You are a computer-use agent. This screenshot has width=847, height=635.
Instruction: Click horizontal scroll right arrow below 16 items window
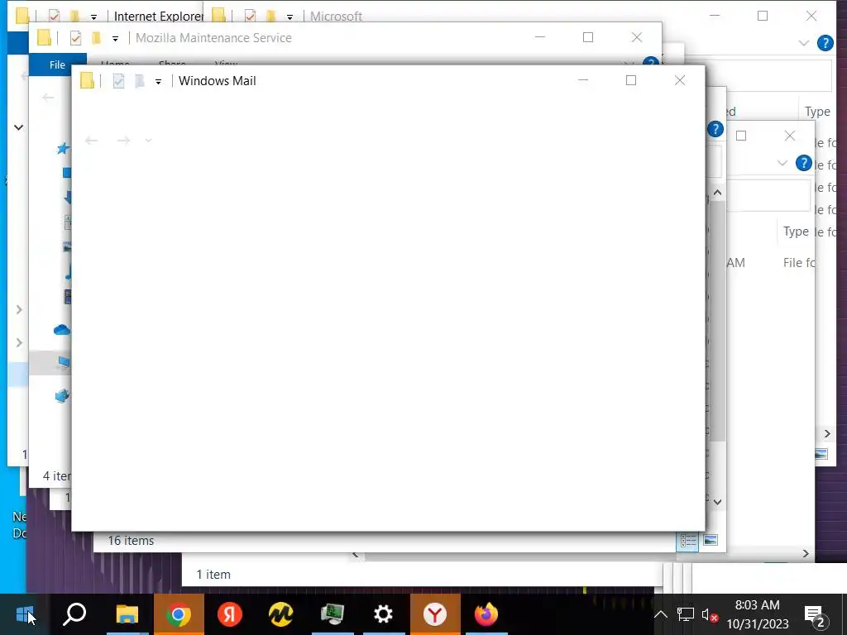pyautogui.click(x=806, y=553)
